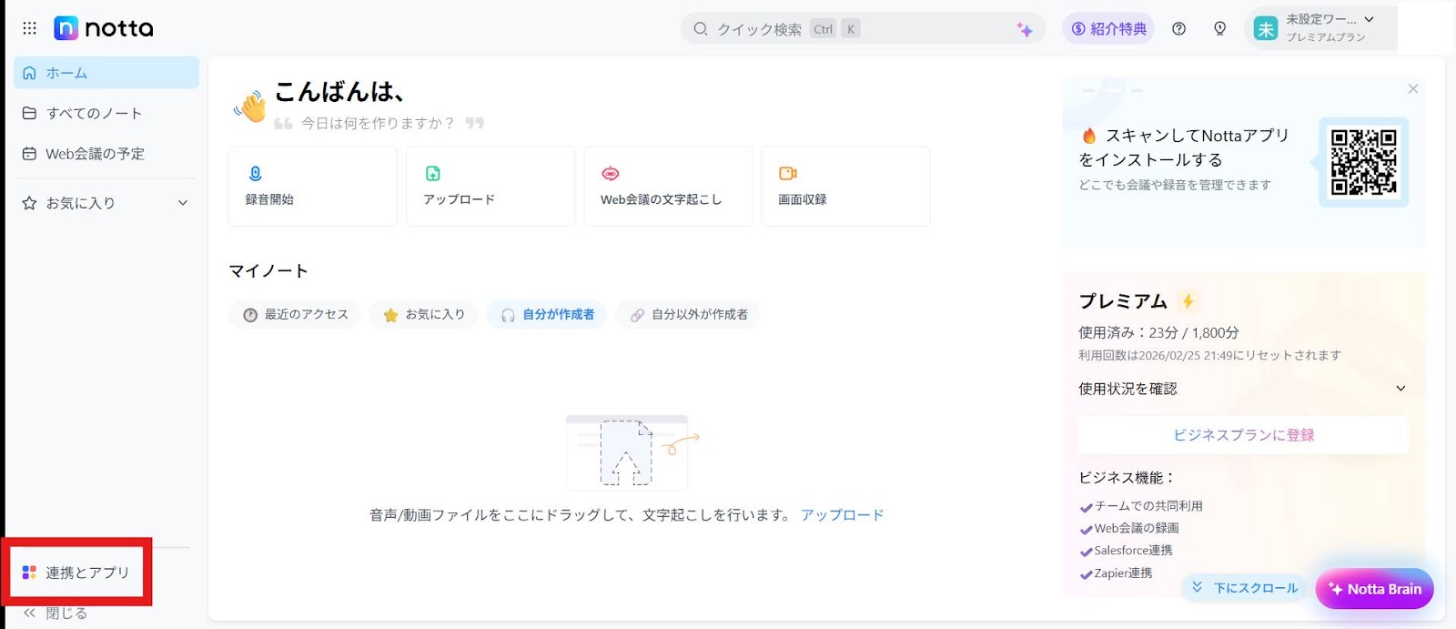
Task: Start 画面収録 screen recording card
Action: (x=845, y=186)
